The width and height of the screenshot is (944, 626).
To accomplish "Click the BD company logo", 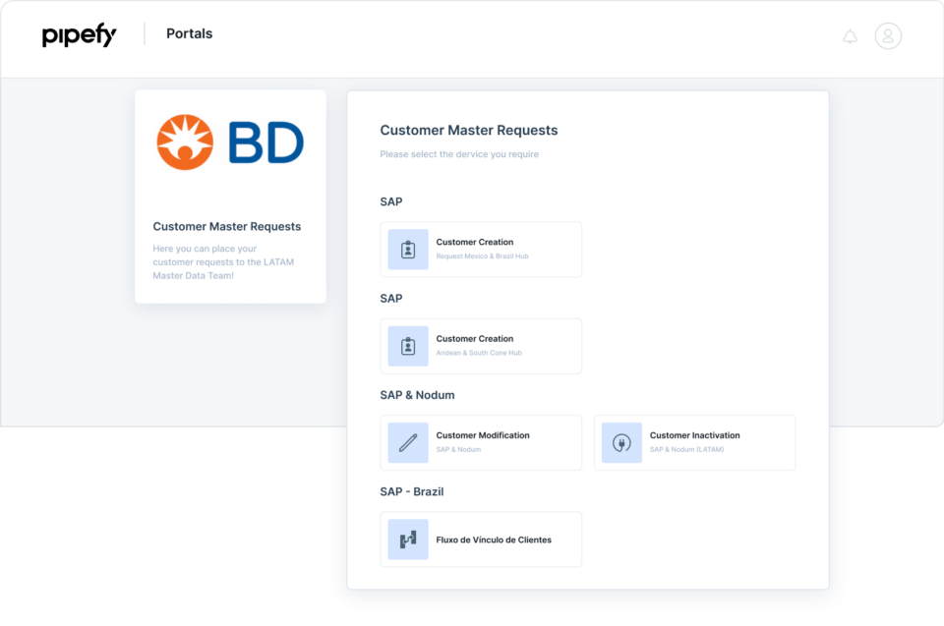I will pyautogui.click(x=230, y=142).
